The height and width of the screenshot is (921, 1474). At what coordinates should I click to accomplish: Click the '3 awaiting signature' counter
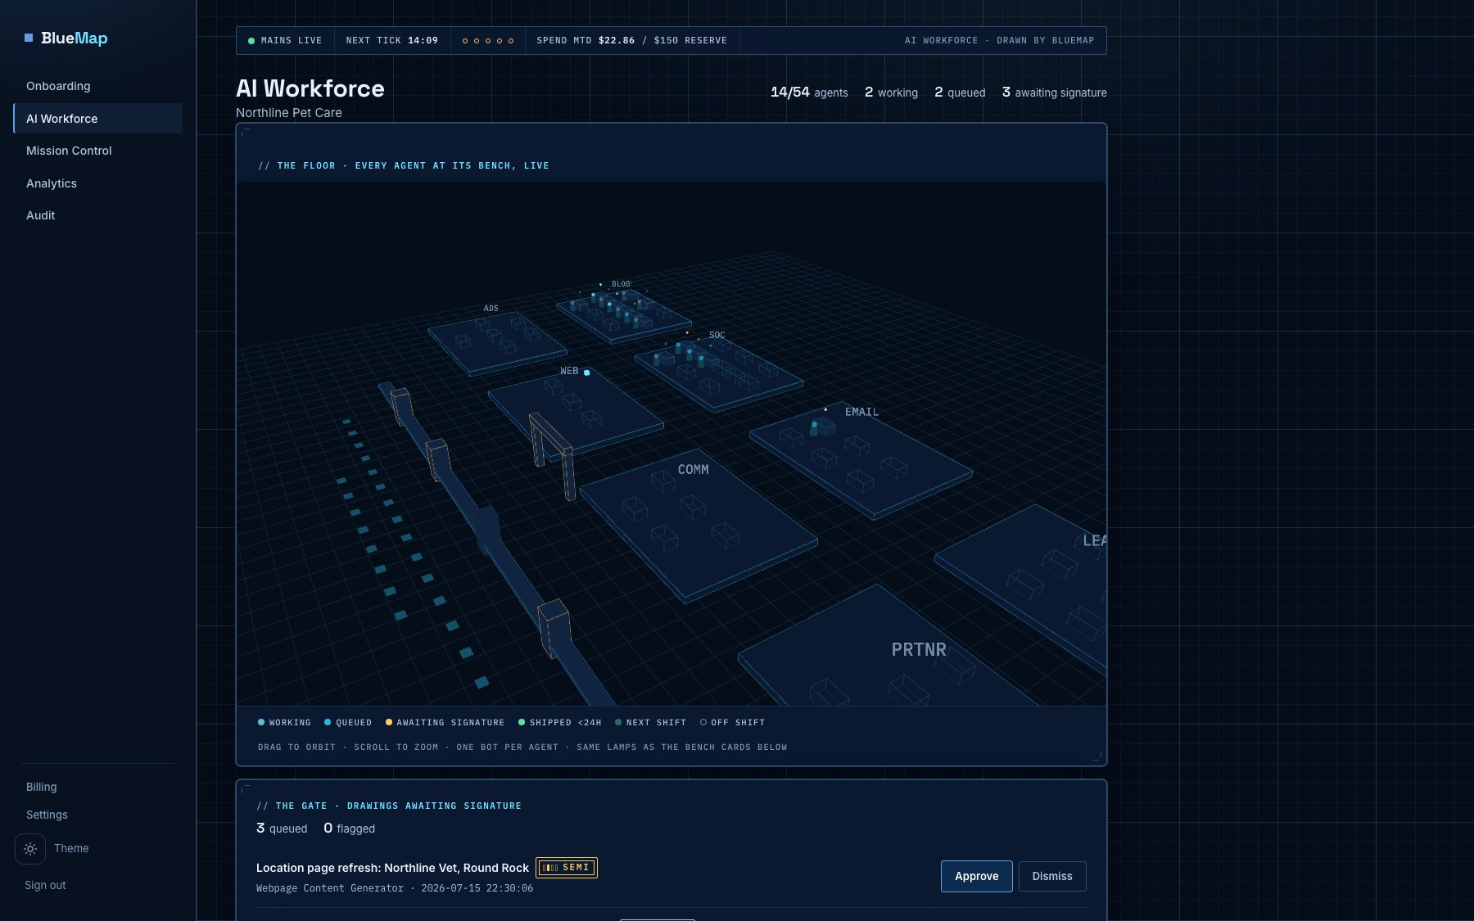pyautogui.click(x=1055, y=93)
